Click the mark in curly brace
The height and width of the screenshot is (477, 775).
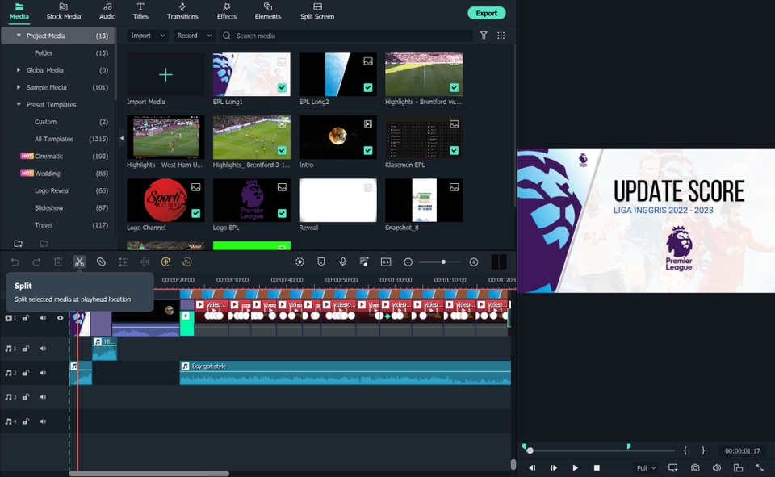click(685, 450)
